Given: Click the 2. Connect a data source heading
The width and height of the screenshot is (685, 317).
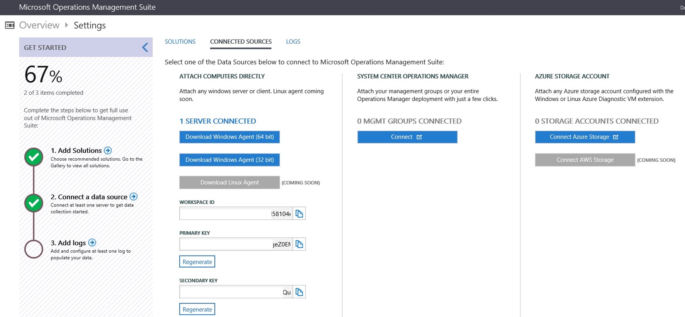Looking at the screenshot, I should coord(89,197).
